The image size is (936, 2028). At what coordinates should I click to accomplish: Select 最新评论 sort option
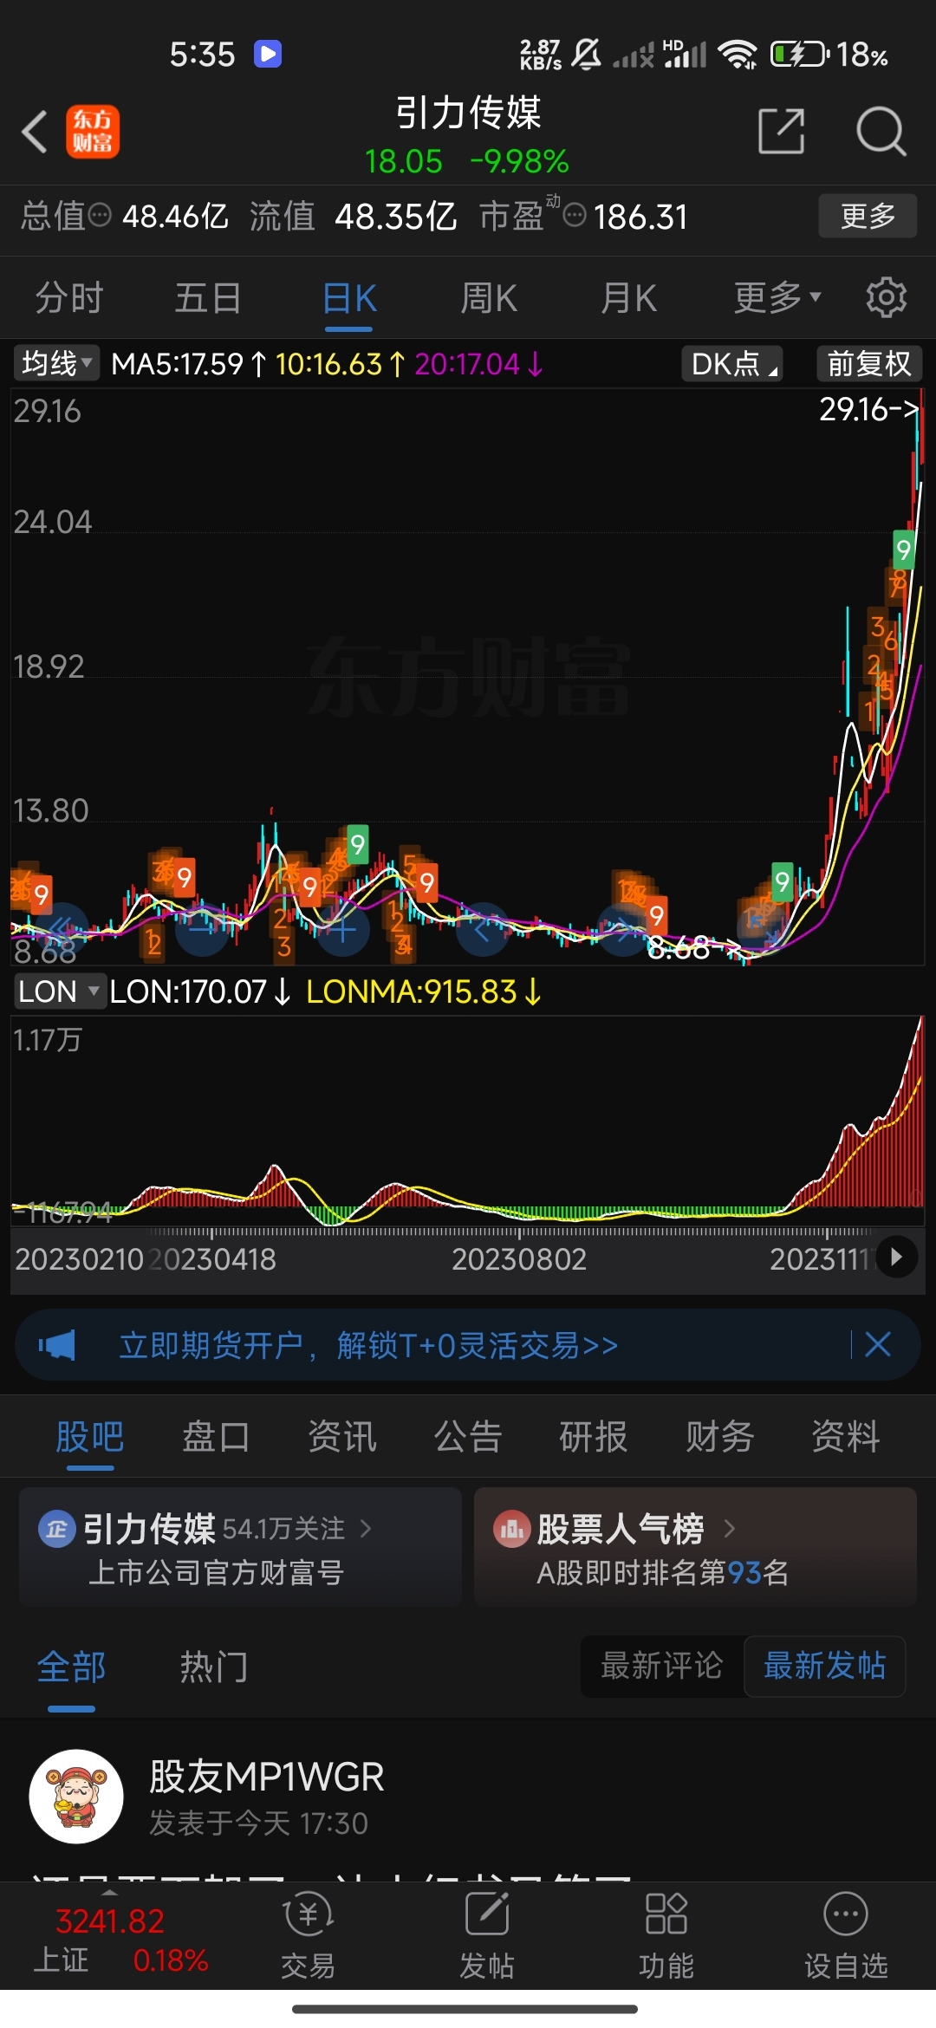coord(662,1666)
